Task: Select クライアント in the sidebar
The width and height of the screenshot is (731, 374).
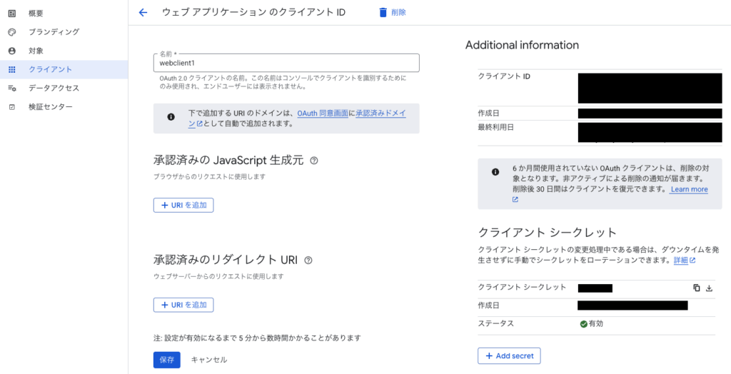Action: coord(49,69)
